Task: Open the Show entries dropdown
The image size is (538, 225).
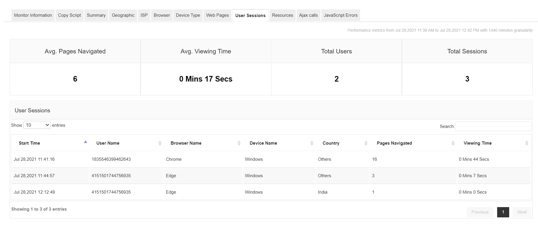Action: pyautogui.click(x=37, y=125)
